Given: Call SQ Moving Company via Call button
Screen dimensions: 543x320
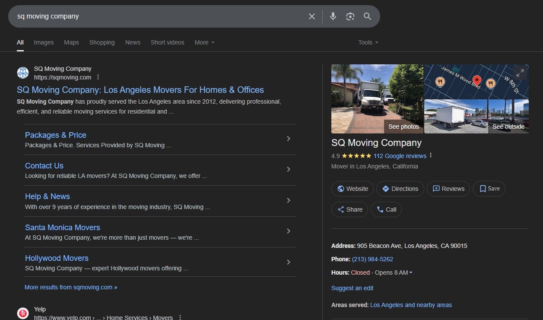Looking at the screenshot, I should (x=386, y=209).
